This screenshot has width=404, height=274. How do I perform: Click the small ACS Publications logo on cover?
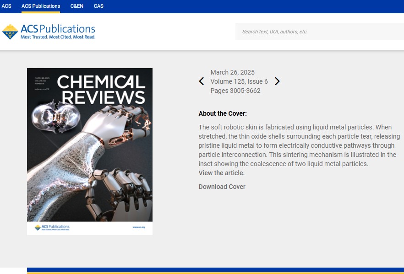(52, 227)
